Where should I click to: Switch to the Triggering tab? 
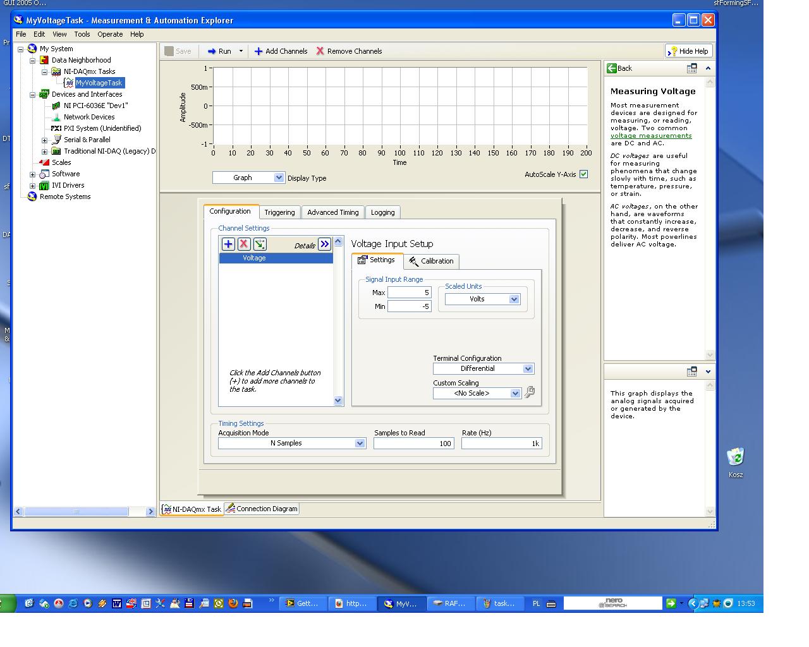[279, 212]
